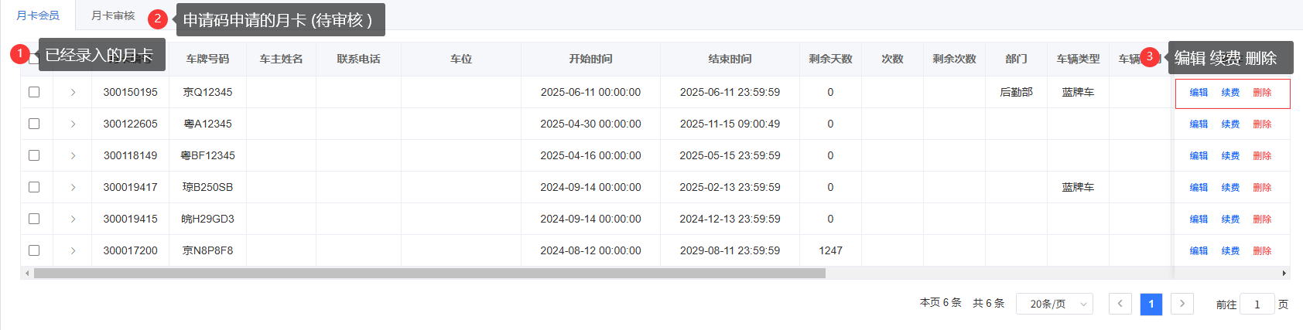Click 编辑 for plate 琼B250SB

(1199, 188)
